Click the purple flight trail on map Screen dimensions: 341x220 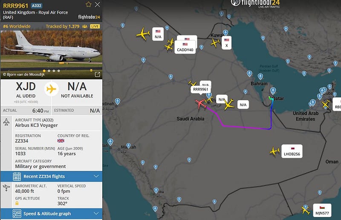246,127
